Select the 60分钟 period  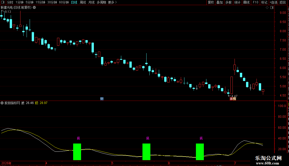(64, 2)
